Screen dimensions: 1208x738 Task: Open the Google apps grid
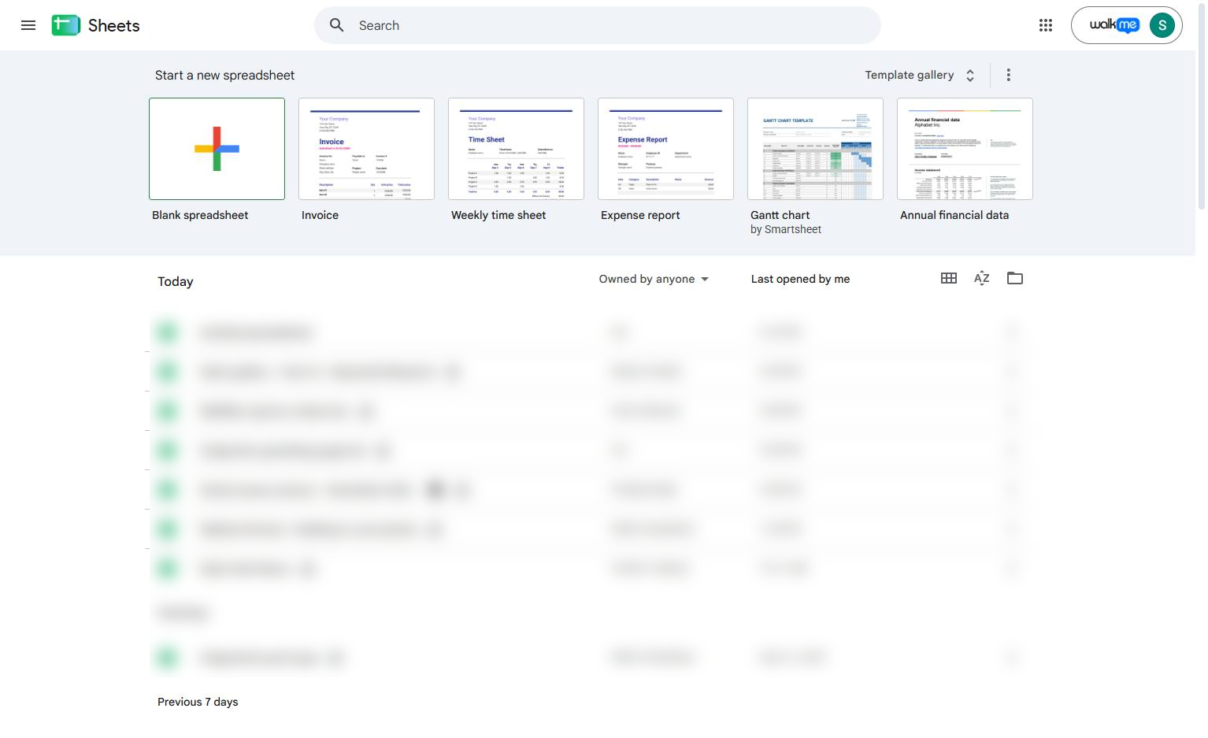(1046, 25)
